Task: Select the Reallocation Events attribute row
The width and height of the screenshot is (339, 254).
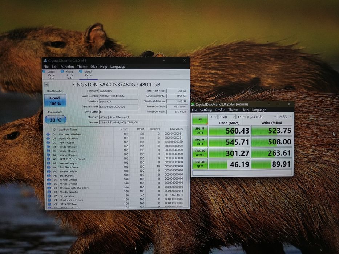Action: pyautogui.click(x=116, y=200)
